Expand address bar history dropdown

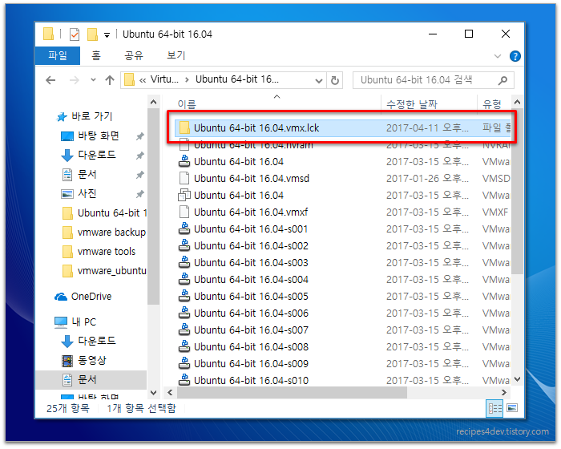tap(318, 80)
